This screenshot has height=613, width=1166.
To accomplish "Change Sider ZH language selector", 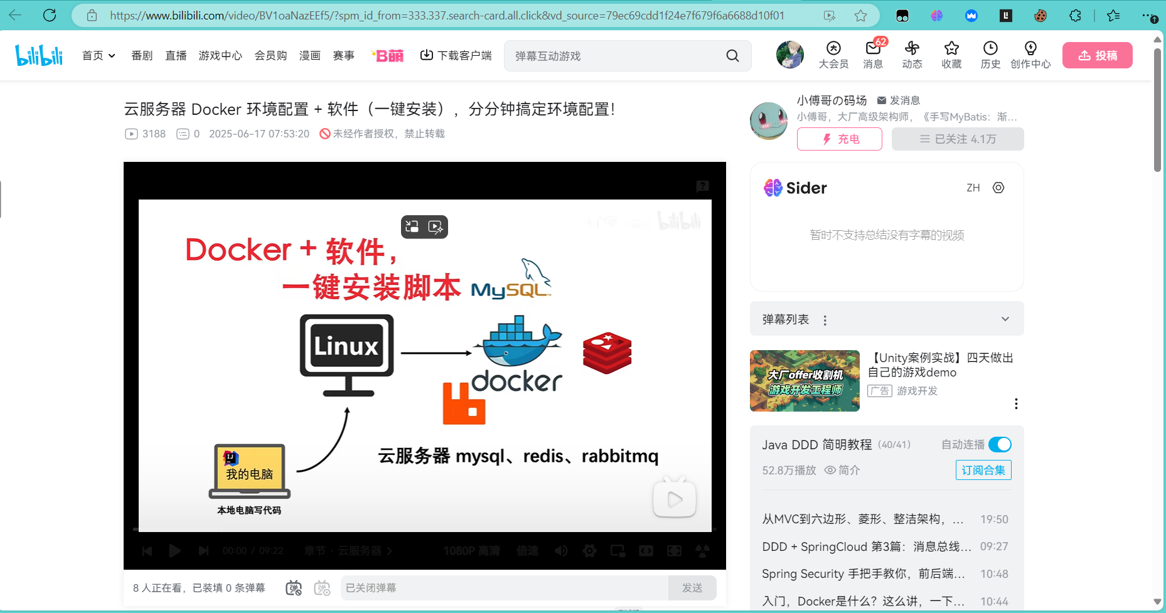I will point(973,188).
